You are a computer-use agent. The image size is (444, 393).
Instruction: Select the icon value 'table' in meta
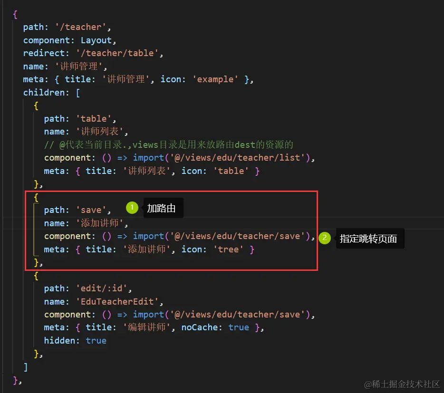231,171
